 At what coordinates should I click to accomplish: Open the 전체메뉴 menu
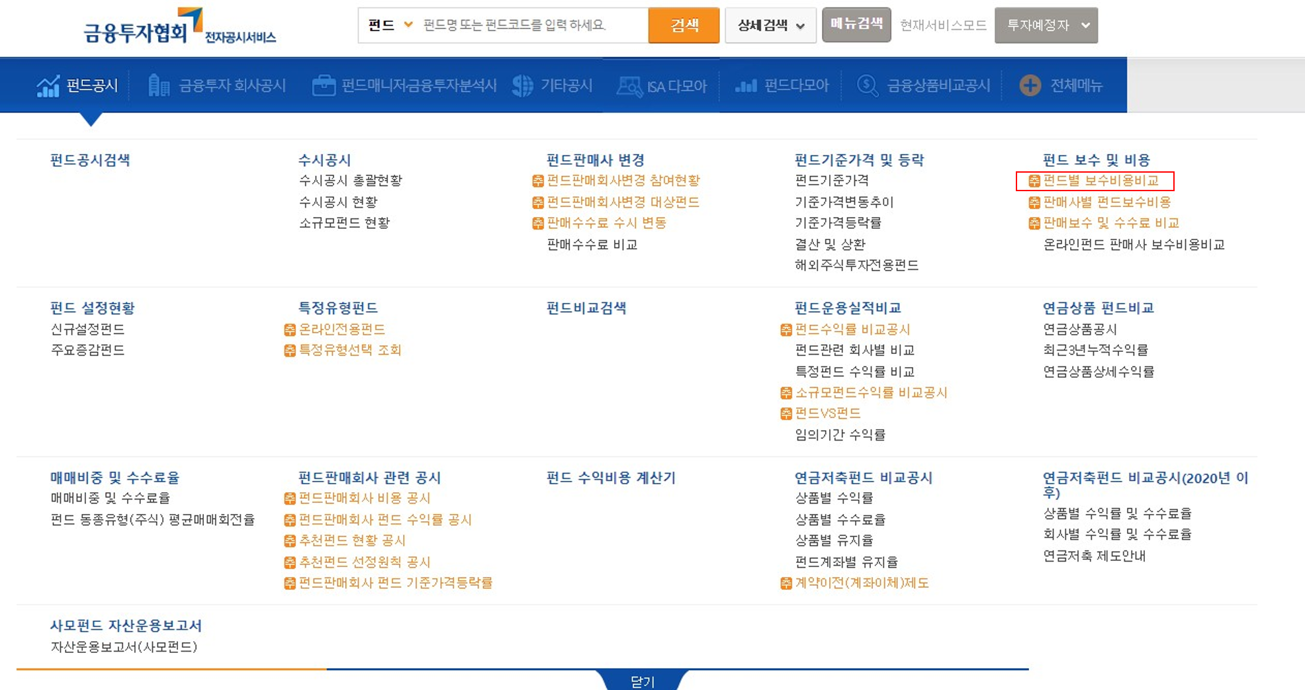(1058, 85)
